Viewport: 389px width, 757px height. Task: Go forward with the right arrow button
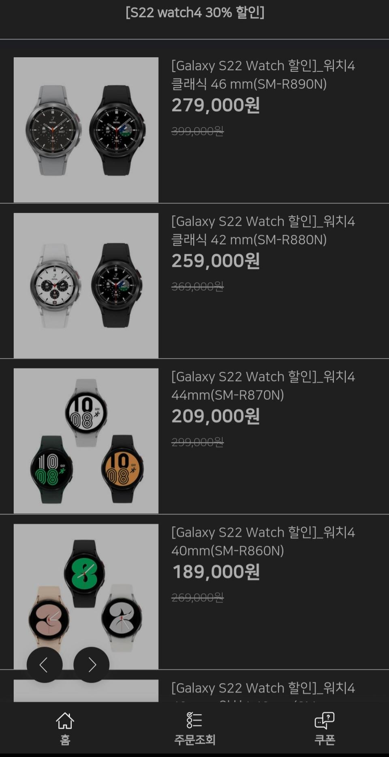click(92, 665)
